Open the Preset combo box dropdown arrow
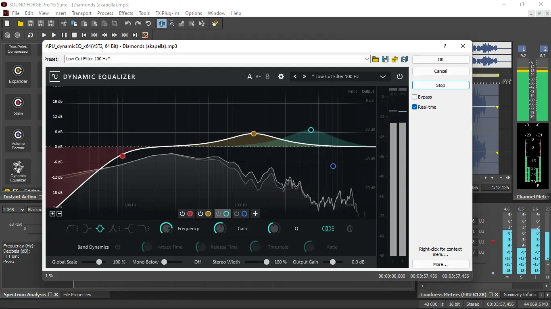Viewport: 551px width, 309px height. 367,59
